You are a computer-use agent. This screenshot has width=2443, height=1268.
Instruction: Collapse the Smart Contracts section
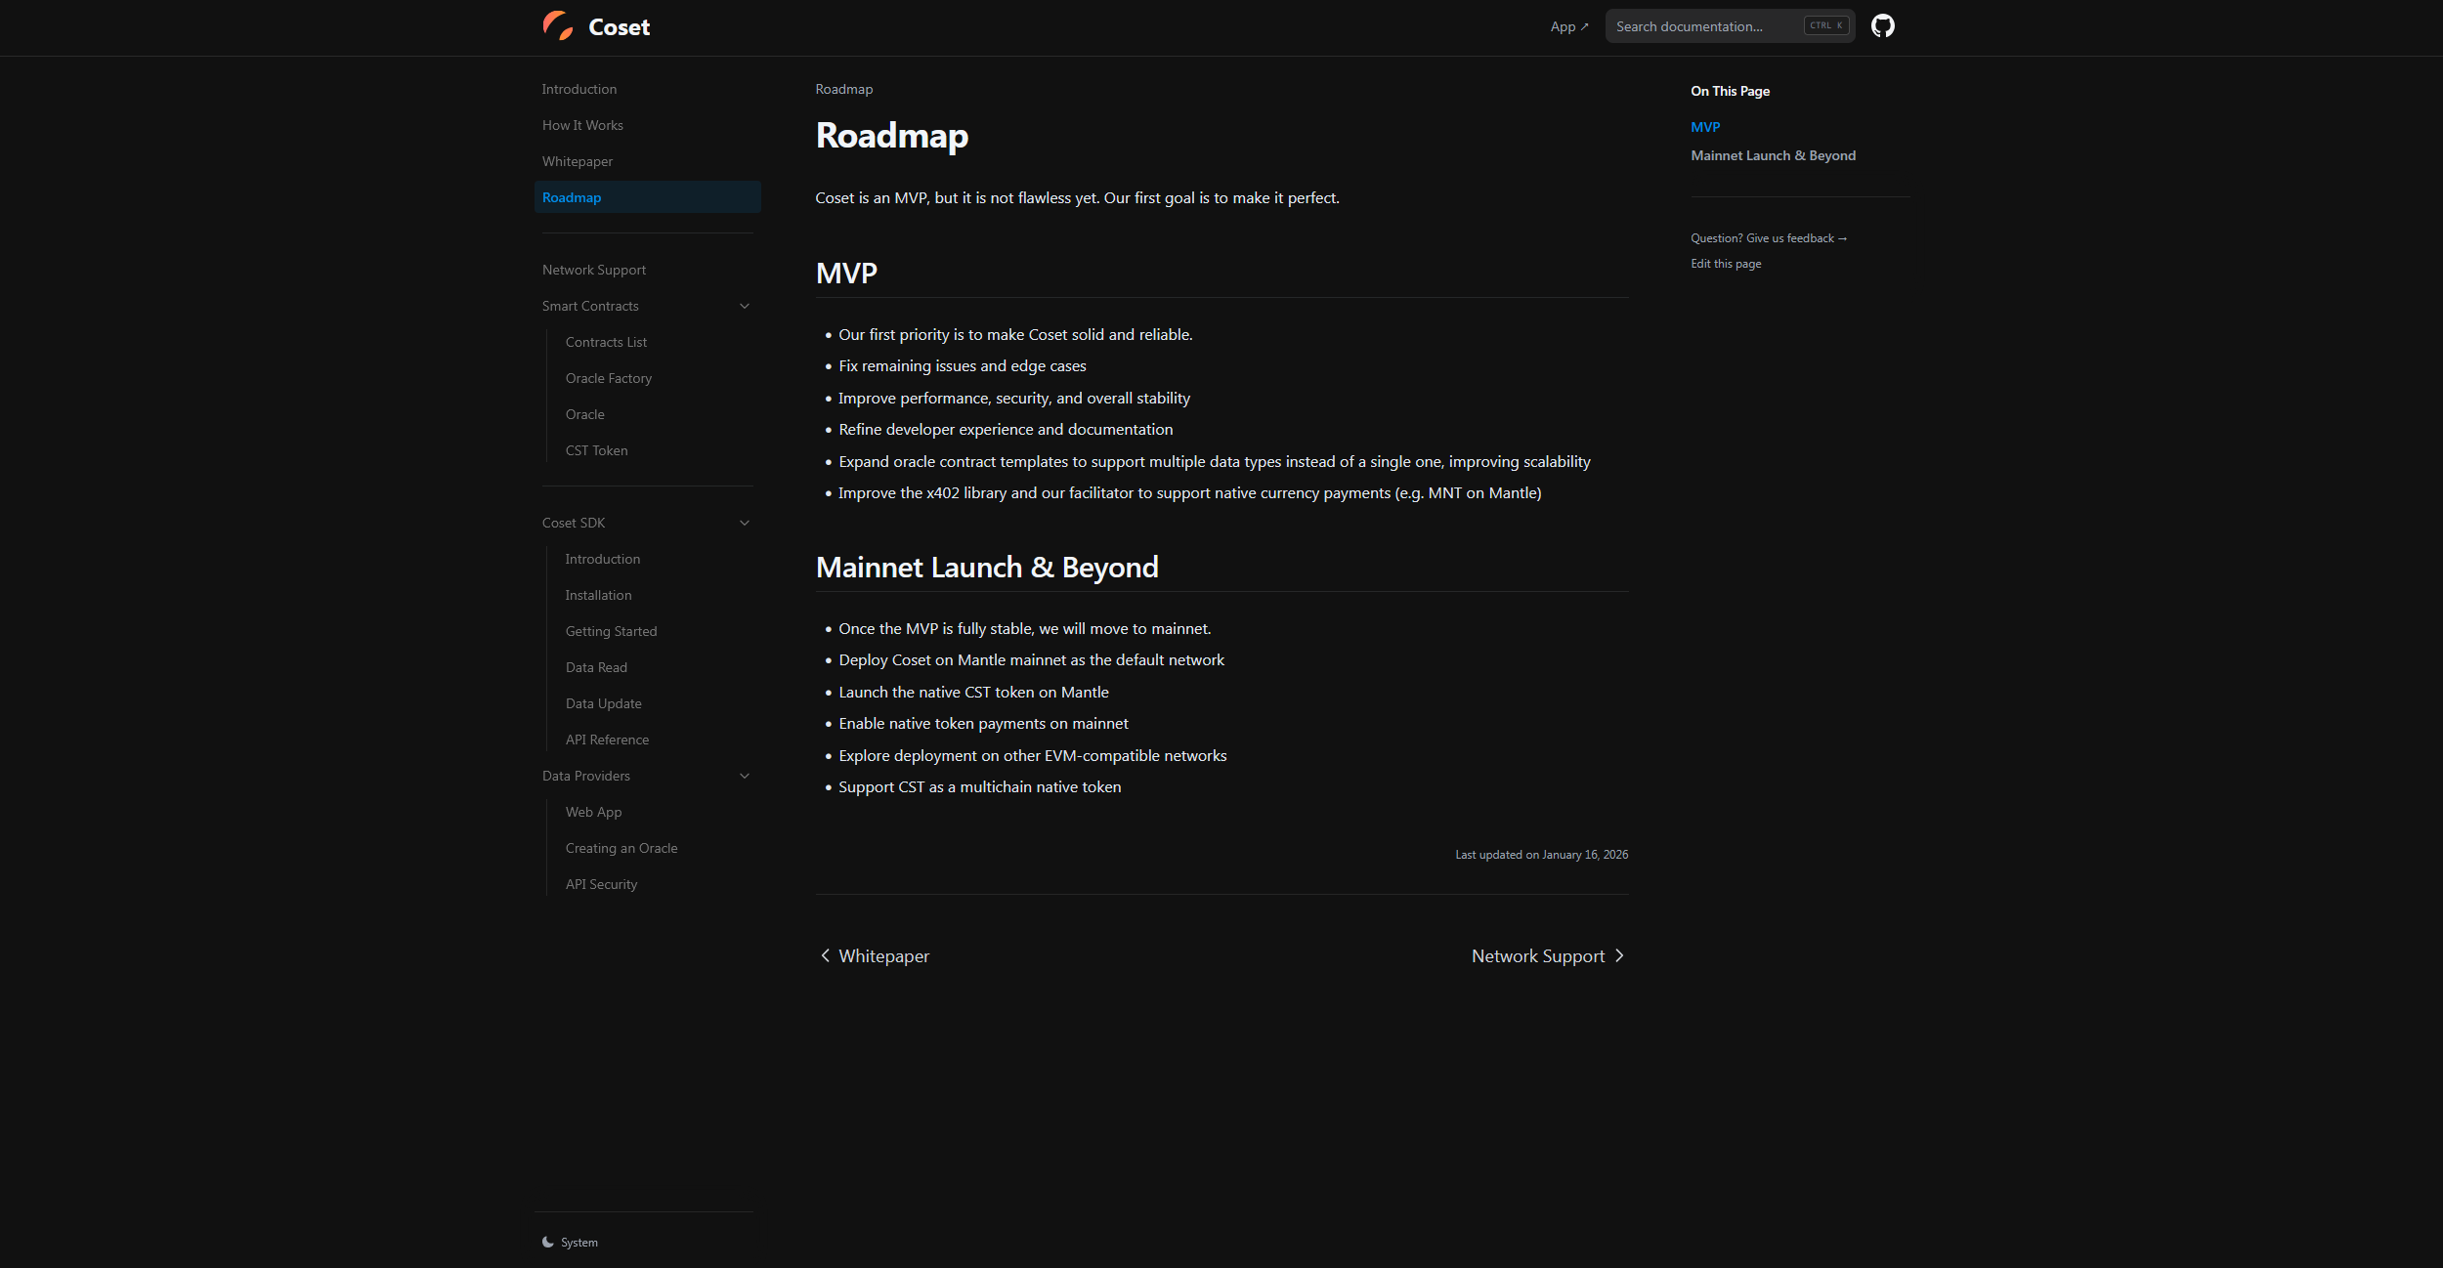point(745,306)
